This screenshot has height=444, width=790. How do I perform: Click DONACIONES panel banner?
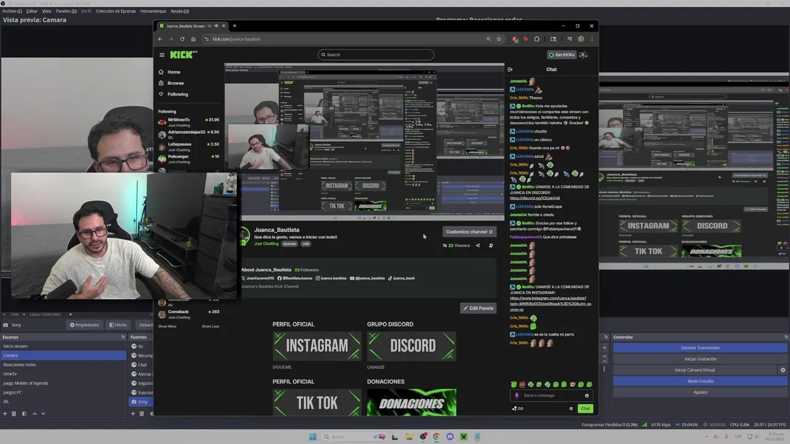tap(412, 402)
